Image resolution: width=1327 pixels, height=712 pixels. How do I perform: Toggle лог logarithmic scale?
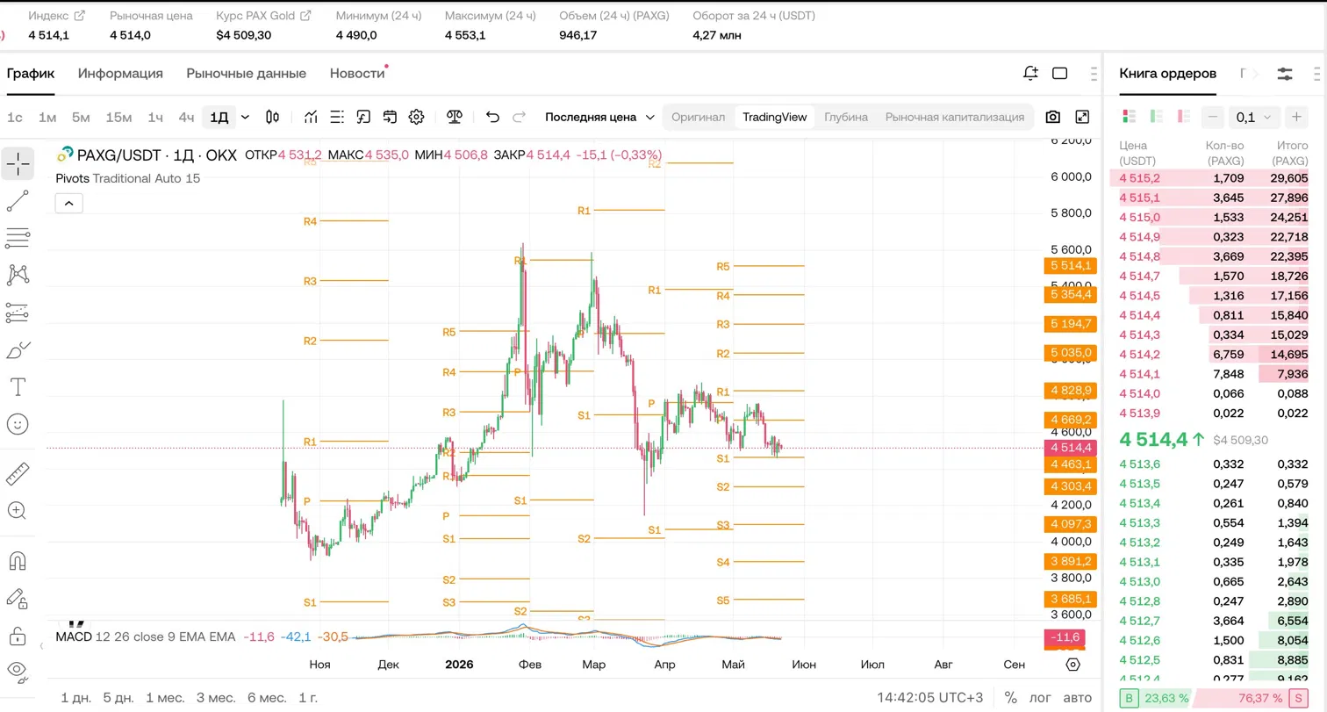click(x=1040, y=698)
